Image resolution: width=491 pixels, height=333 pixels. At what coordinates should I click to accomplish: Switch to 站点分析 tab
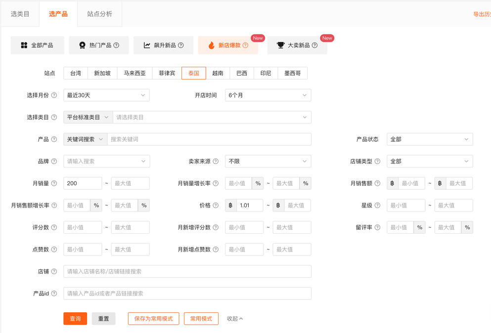tap(99, 14)
